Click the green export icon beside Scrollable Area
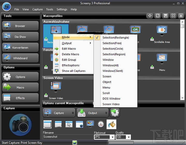This screenshot has height=145, width=186. (x=152, y=39)
